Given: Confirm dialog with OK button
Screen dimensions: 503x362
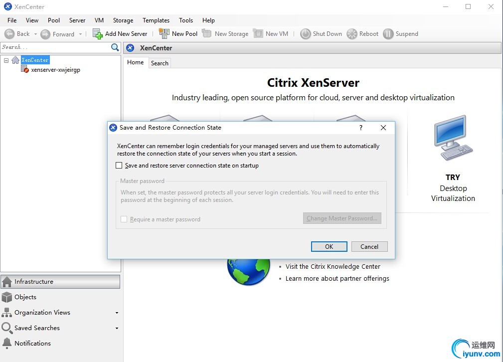Looking at the screenshot, I should (x=329, y=246).
